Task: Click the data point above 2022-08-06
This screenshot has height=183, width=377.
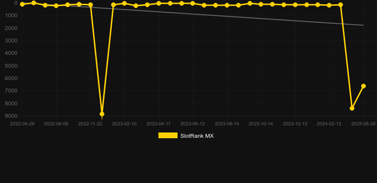Action: 56,6
